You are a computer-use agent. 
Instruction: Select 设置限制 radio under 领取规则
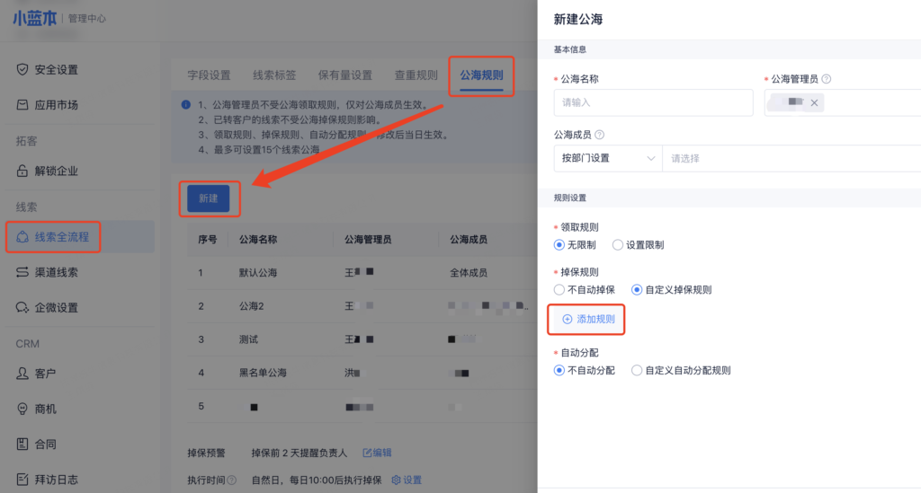617,245
